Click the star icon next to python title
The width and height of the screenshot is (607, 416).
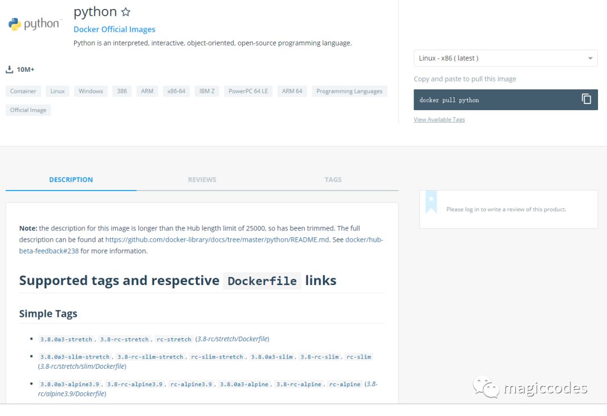125,12
